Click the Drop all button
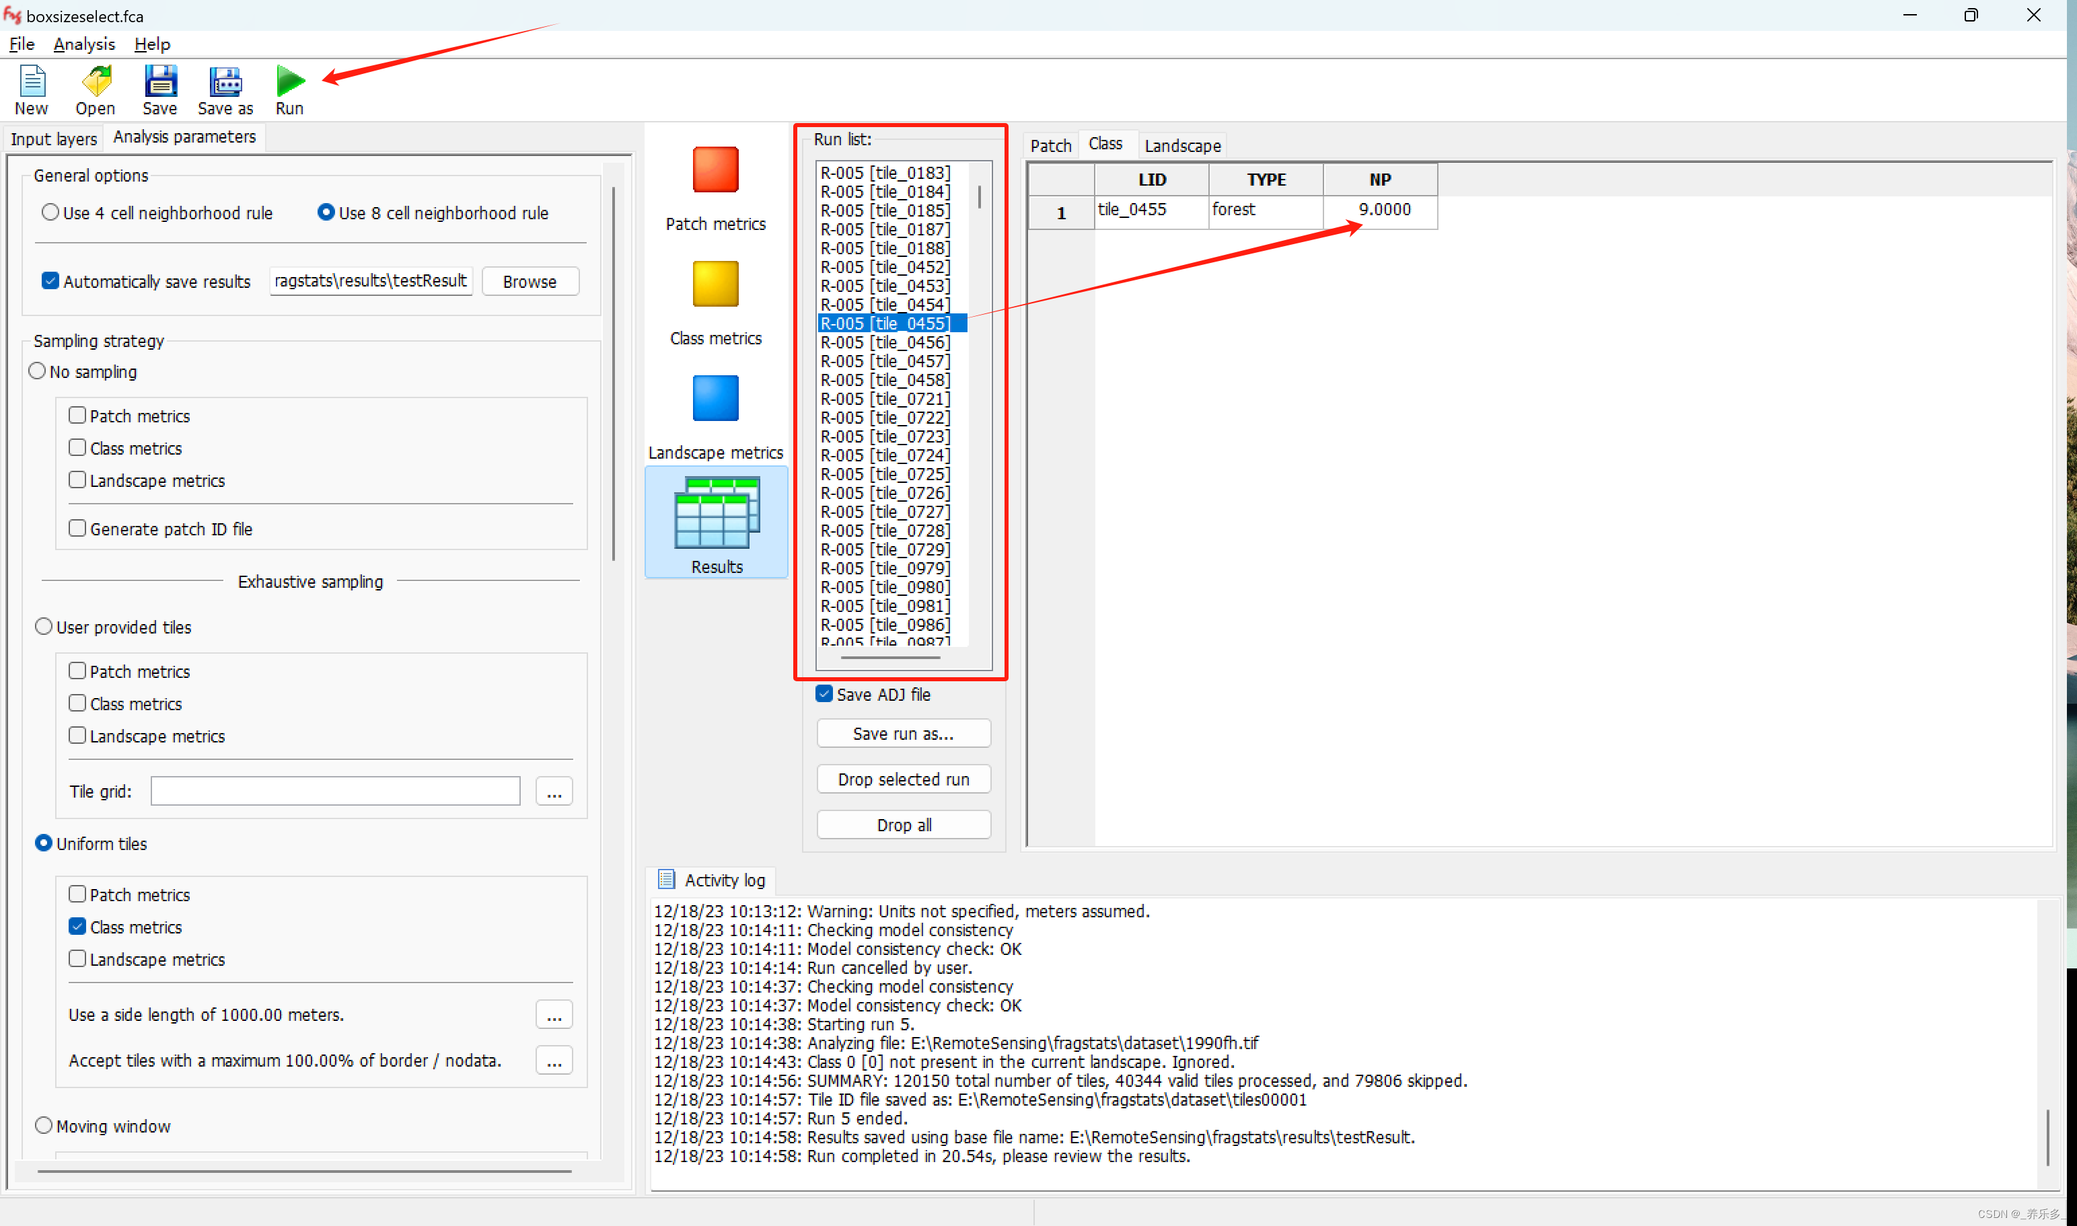Image resolution: width=2077 pixels, height=1226 pixels. (x=902, y=825)
